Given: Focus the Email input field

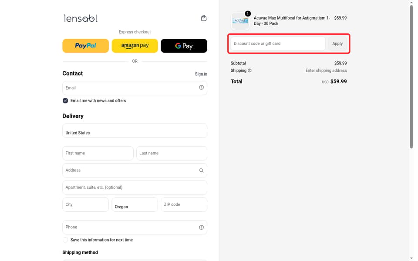Looking at the screenshot, I should 135,88.
